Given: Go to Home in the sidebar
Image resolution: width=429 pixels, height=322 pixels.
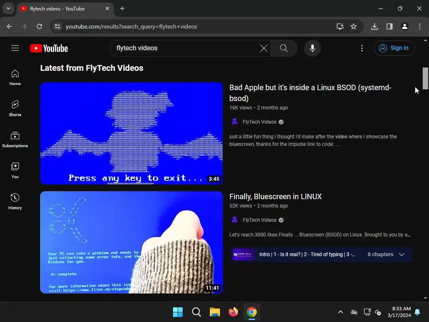Looking at the screenshot, I should (x=15, y=78).
